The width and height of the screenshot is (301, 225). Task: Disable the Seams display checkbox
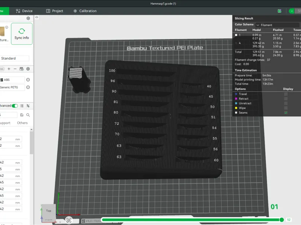[286, 113]
